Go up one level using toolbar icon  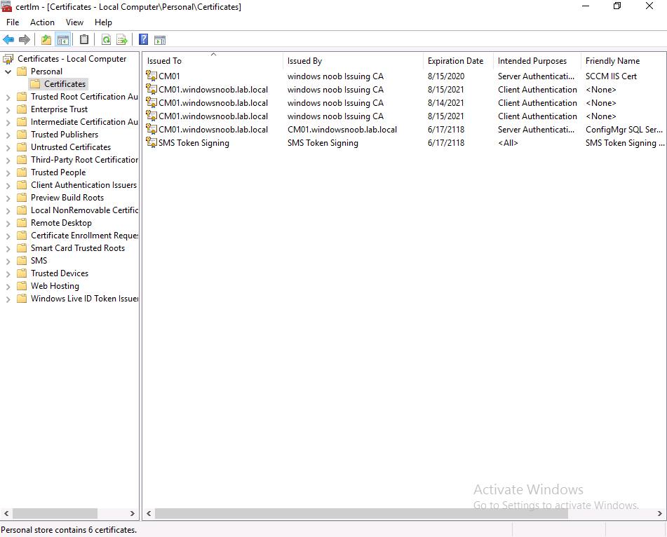tap(46, 40)
